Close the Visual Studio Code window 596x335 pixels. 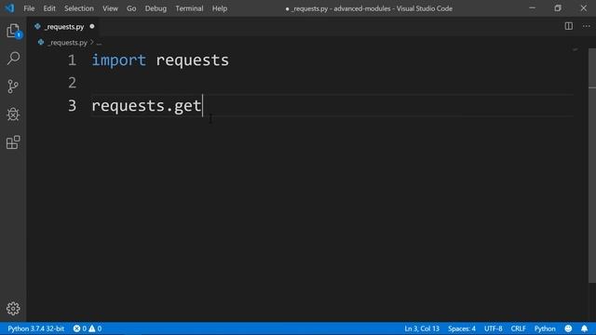[584, 8]
